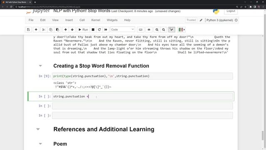Collapse the Creating a Stop Word Removal Function heading

click(x=40, y=66)
